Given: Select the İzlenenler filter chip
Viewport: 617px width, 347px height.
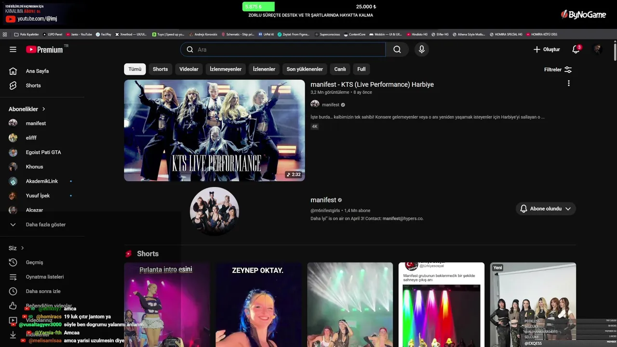Looking at the screenshot, I should [264, 69].
